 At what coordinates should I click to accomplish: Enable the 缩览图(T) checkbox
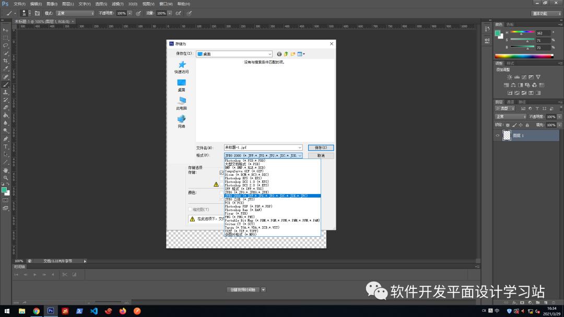pos(190,210)
